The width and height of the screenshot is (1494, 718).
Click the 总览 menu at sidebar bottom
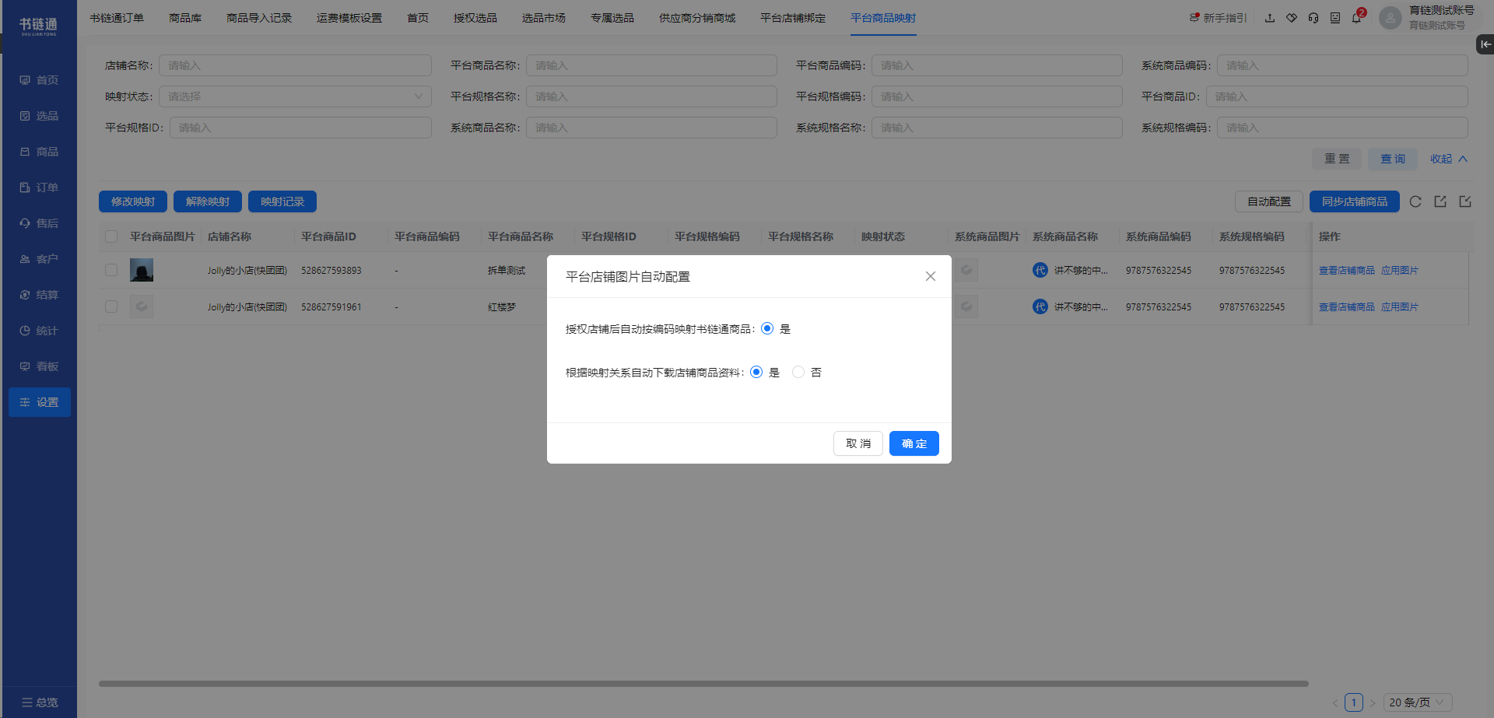[x=40, y=702]
